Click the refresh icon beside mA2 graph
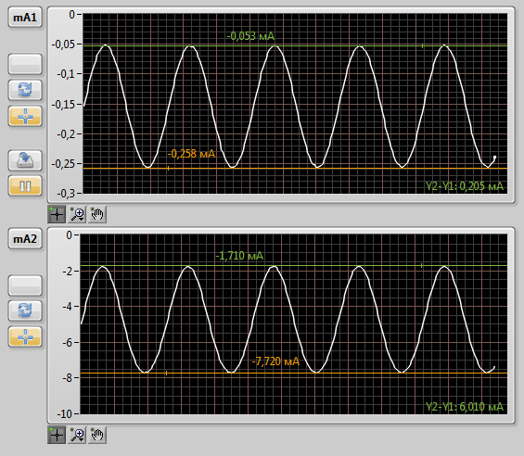524x456 pixels. [25, 310]
